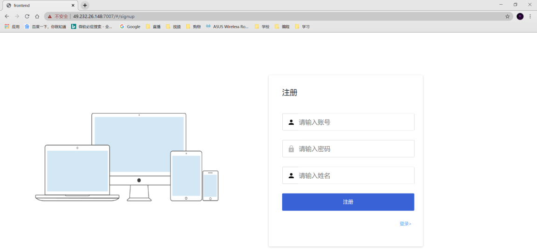Minimize the browser window
The height and width of the screenshot is (249, 537).
coord(501,5)
